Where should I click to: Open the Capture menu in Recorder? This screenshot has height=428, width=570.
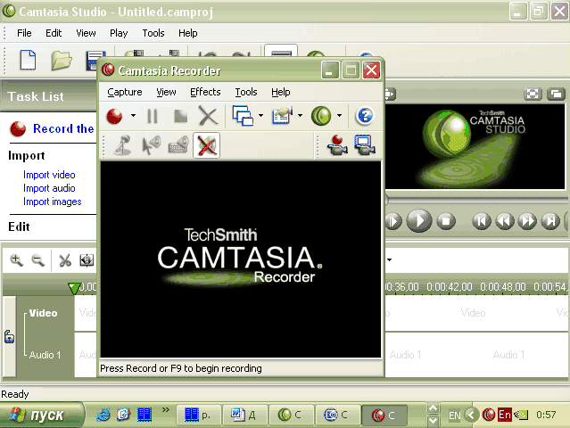point(125,92)
